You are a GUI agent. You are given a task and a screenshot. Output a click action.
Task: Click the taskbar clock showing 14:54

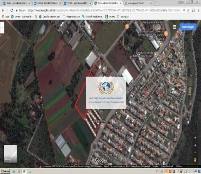pos(194,171)
